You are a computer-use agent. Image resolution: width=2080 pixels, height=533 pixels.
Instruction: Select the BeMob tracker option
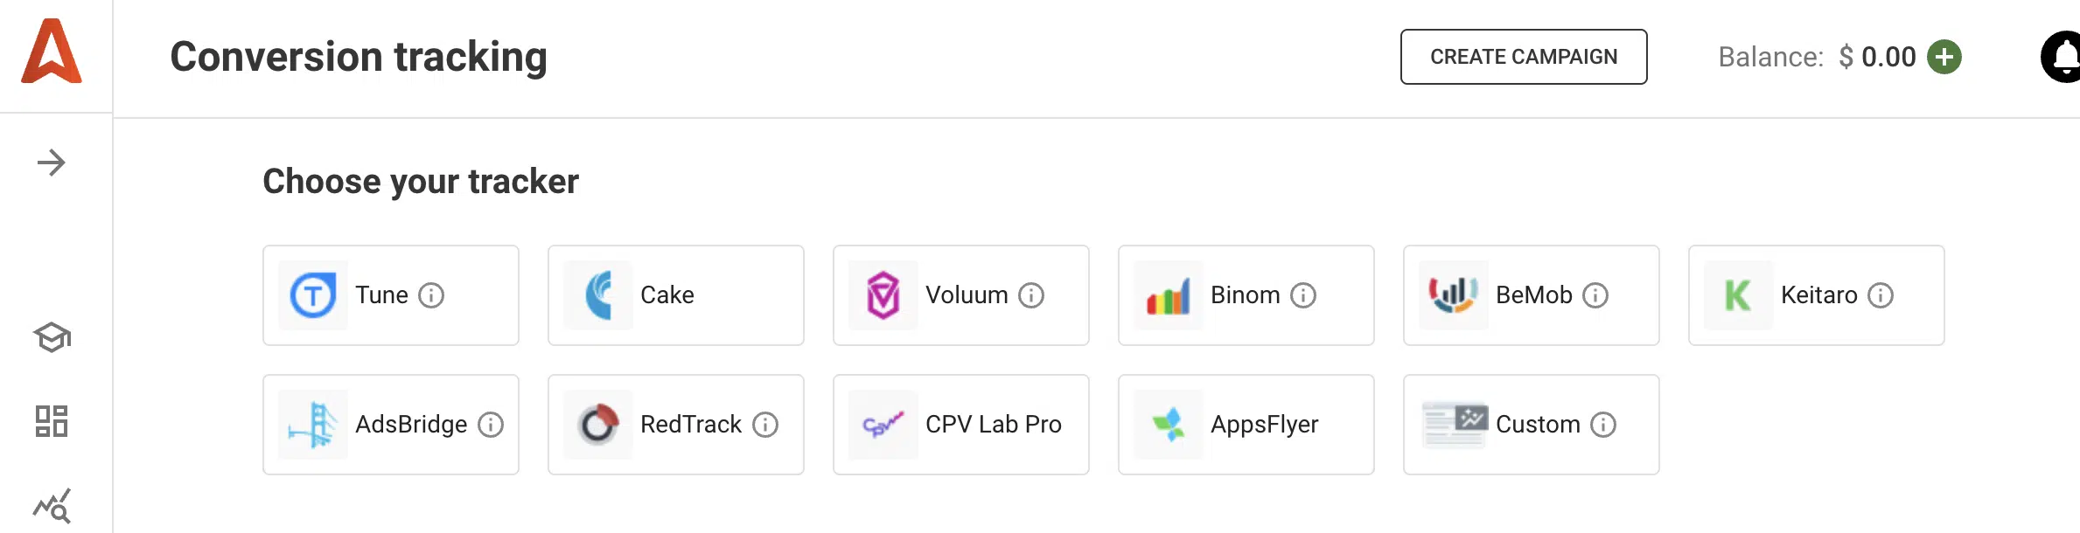[x=1531, y=295]
